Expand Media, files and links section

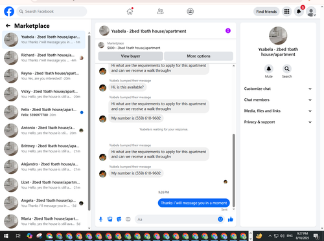pos(278,111)
